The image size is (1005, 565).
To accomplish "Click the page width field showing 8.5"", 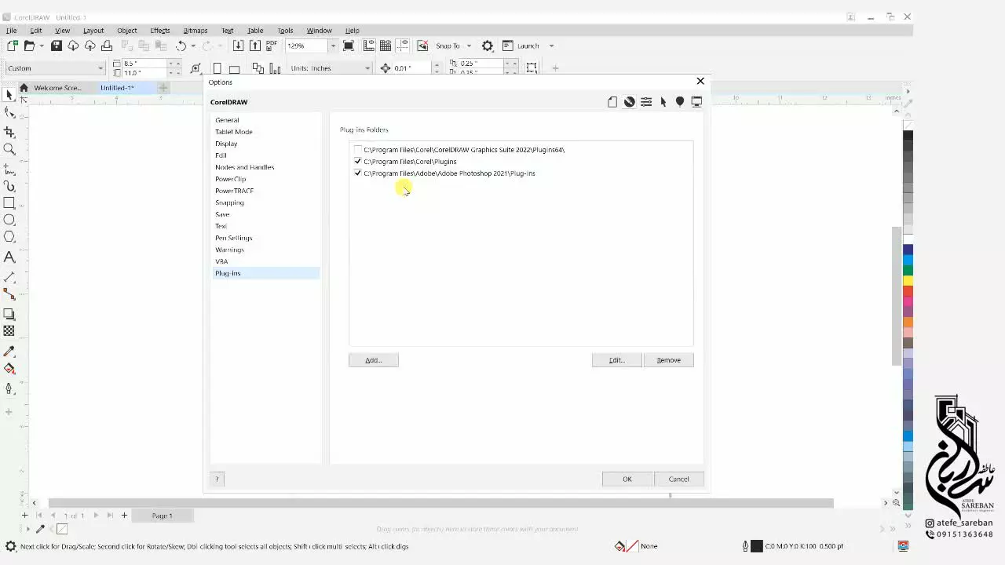I will tap(144, 64).
